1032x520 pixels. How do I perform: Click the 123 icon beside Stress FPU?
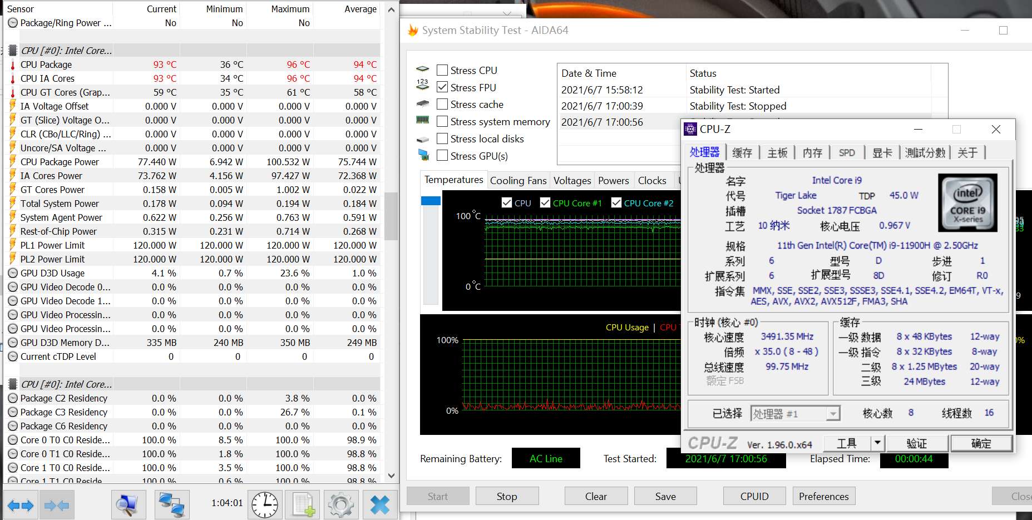coord(423,85)
